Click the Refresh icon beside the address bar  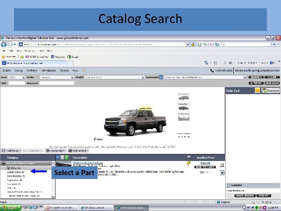pyautogui.click(x=205, y=44)
